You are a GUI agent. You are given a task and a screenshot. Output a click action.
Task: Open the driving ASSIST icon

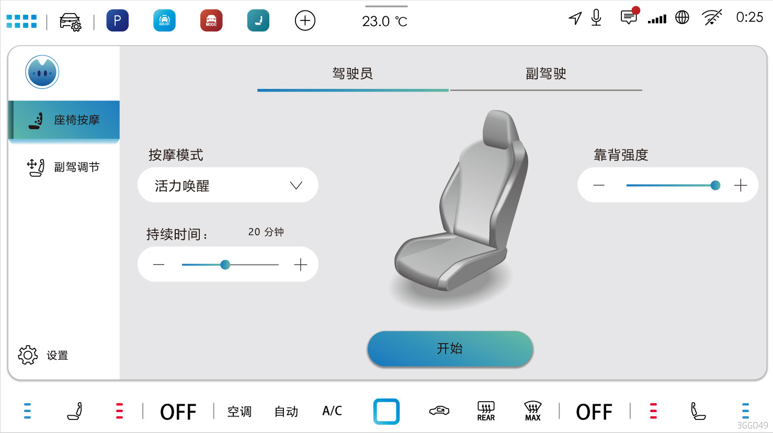click(164, 21)
